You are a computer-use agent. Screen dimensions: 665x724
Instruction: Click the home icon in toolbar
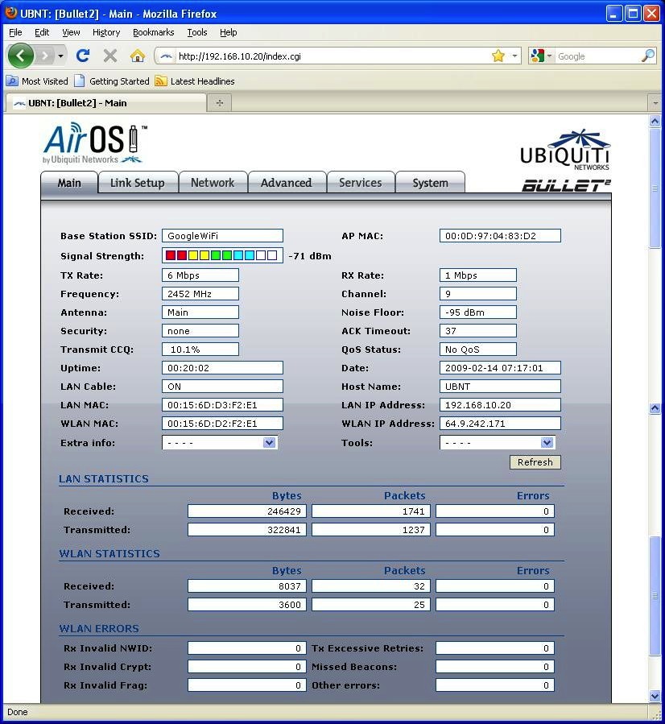(x=138, y=56)
